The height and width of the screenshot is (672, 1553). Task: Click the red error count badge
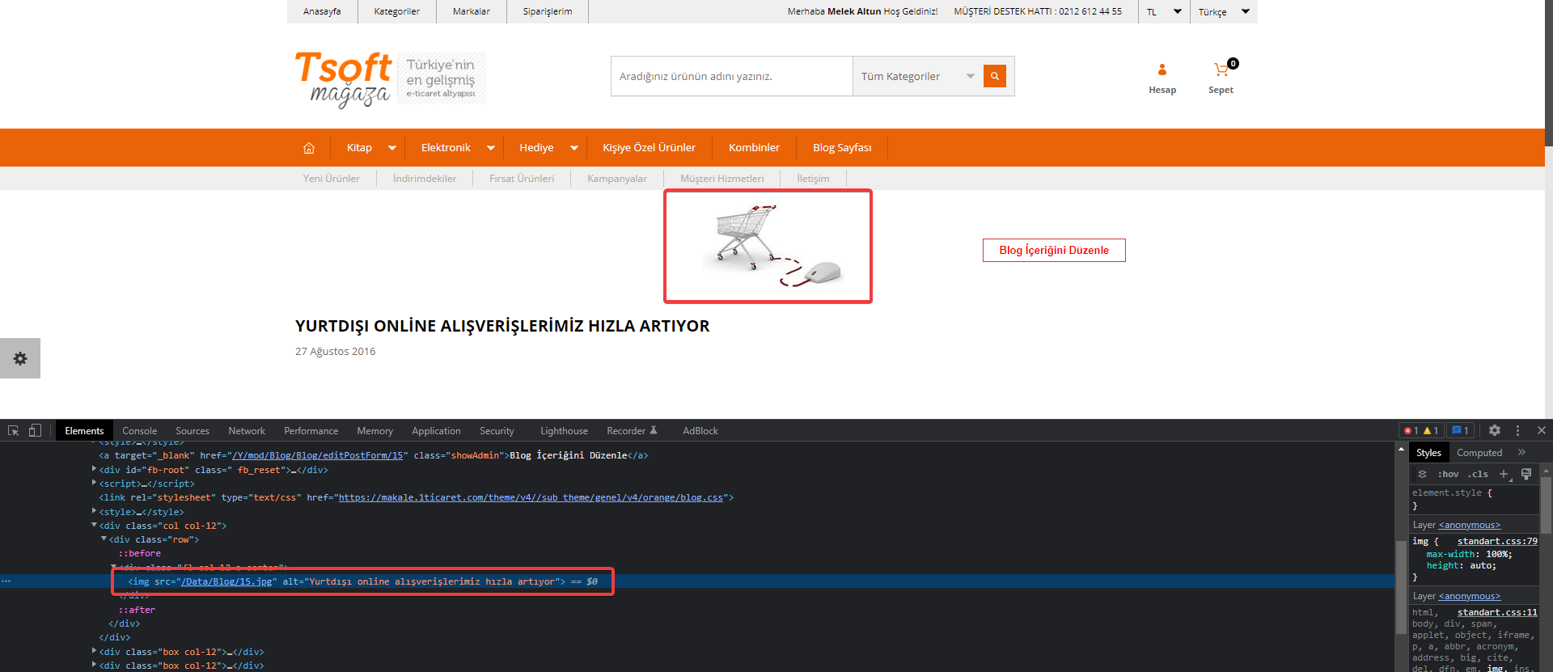point(1411,431)
